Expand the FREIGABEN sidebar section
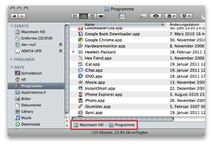212x144 pixels. point(12,59)
